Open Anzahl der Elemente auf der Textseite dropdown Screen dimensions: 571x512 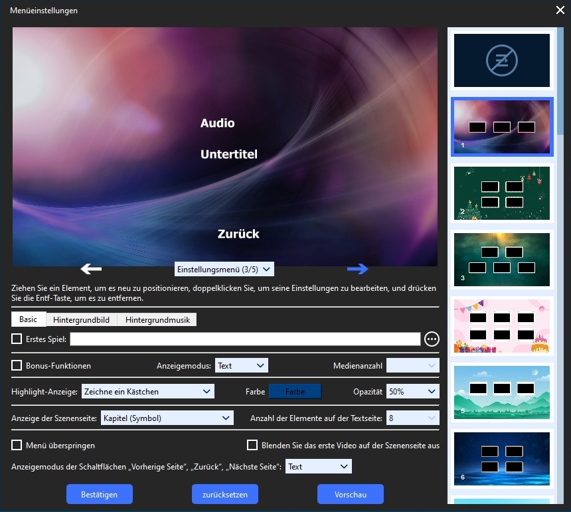click(x=412, y=418)
